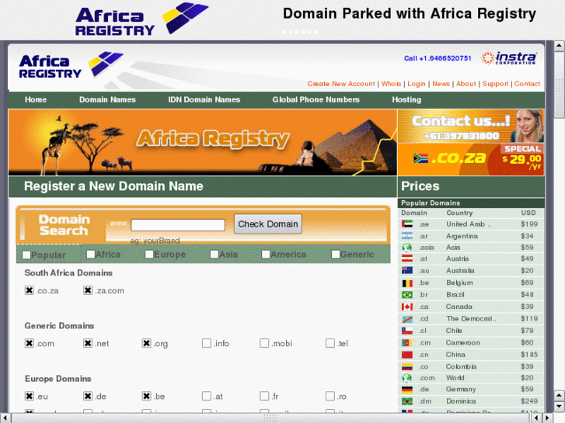Open the Contact link

pos(527,84)
